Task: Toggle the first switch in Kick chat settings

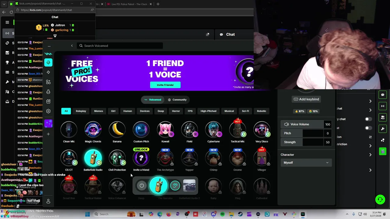Action: pyautogui.click(x=368, y=119)
